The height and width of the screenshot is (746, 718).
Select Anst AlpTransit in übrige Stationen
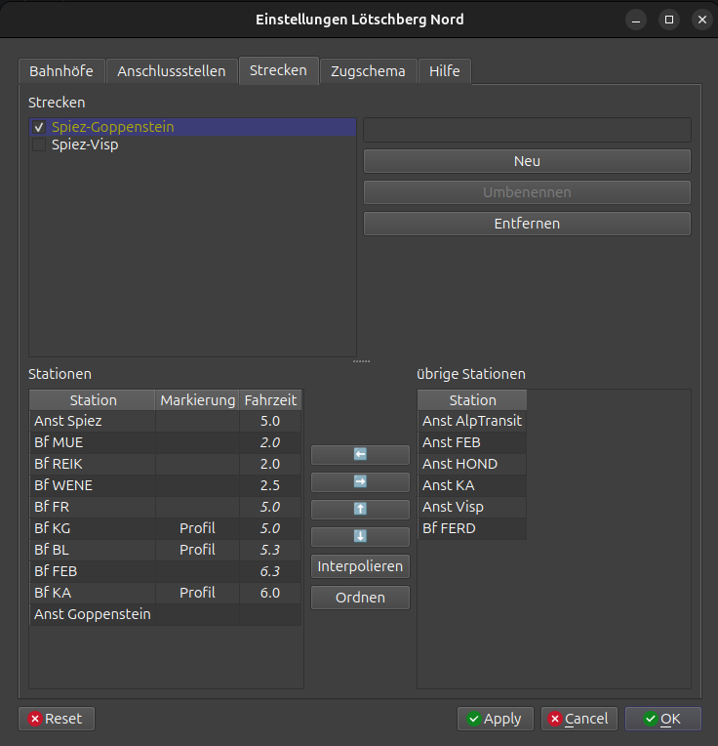pyautogui.click(x=472, y=421)
